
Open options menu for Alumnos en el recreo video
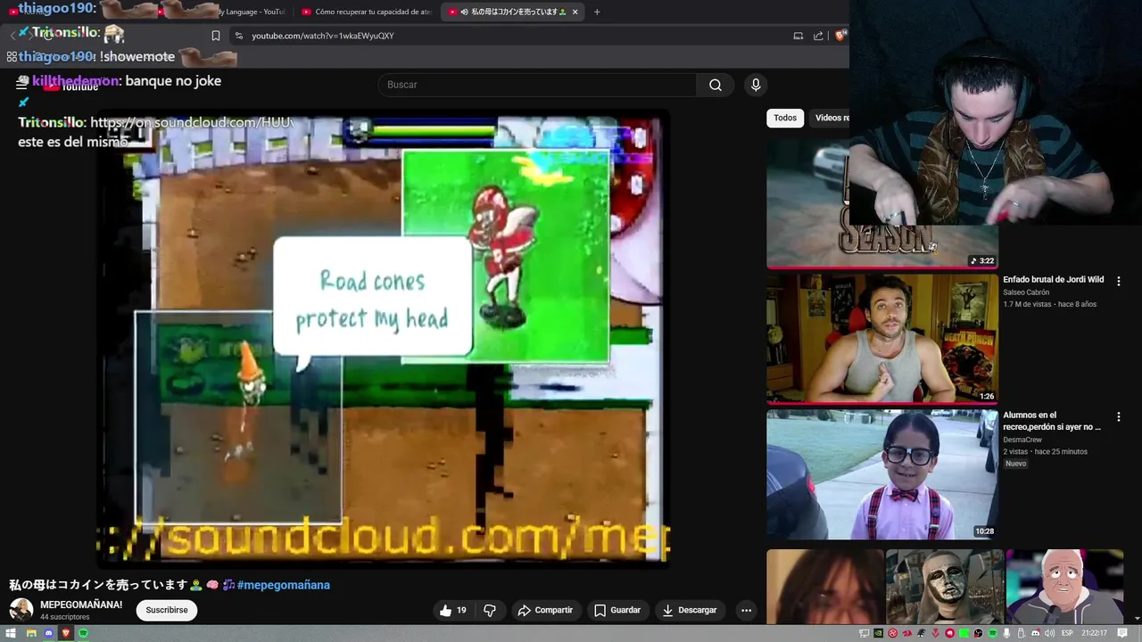pos(1118,416)
